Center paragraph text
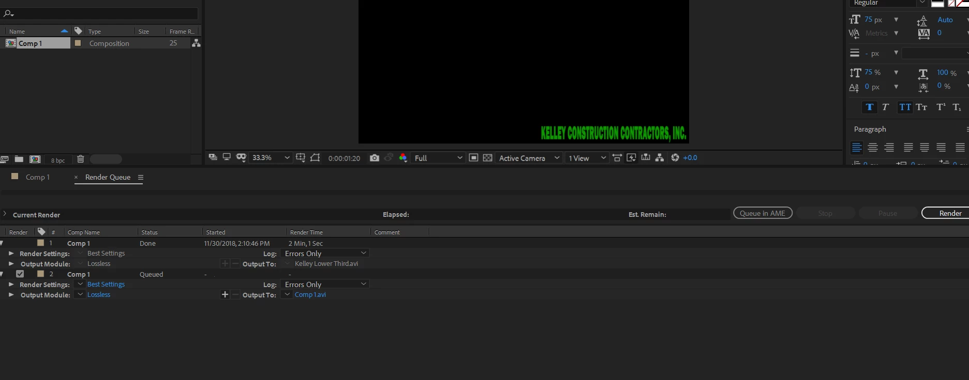 tap(873, 148)
